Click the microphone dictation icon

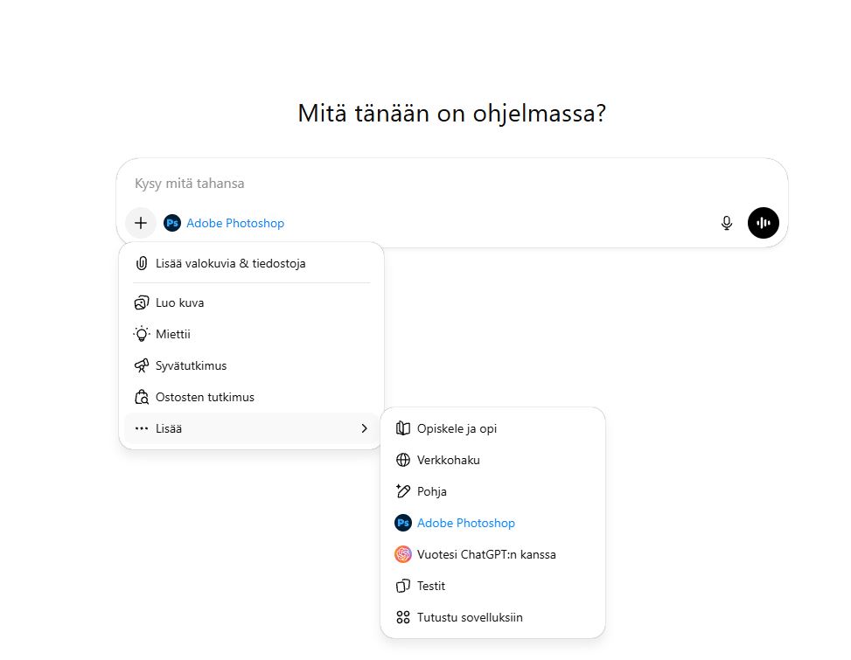pos(726,223)
